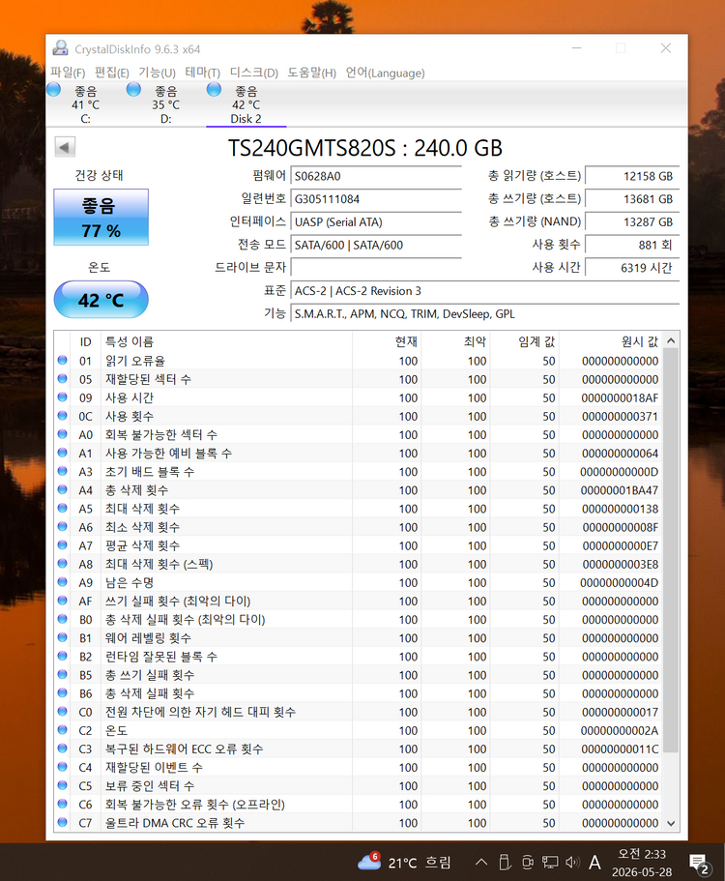Click the USB safely remove hardware tray icon

(x=505, y=862)
